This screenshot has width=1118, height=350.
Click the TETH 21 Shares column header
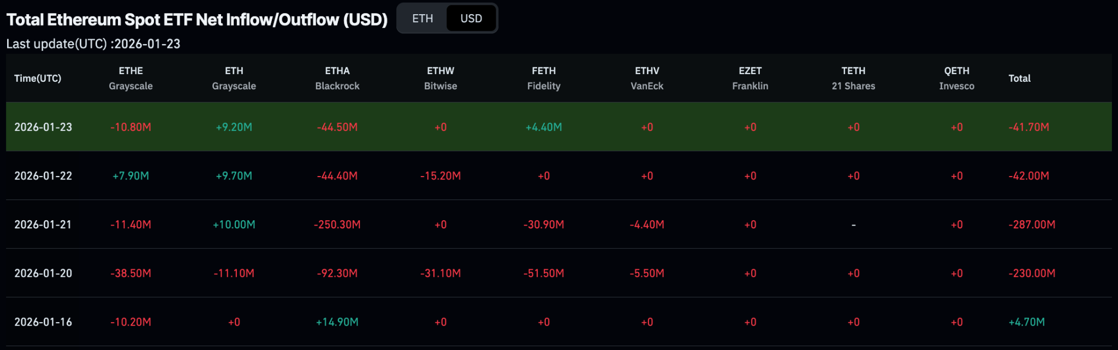coord(853,79)
